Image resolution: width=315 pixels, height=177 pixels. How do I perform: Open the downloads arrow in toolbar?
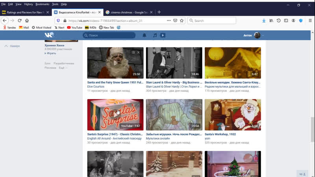264,20
